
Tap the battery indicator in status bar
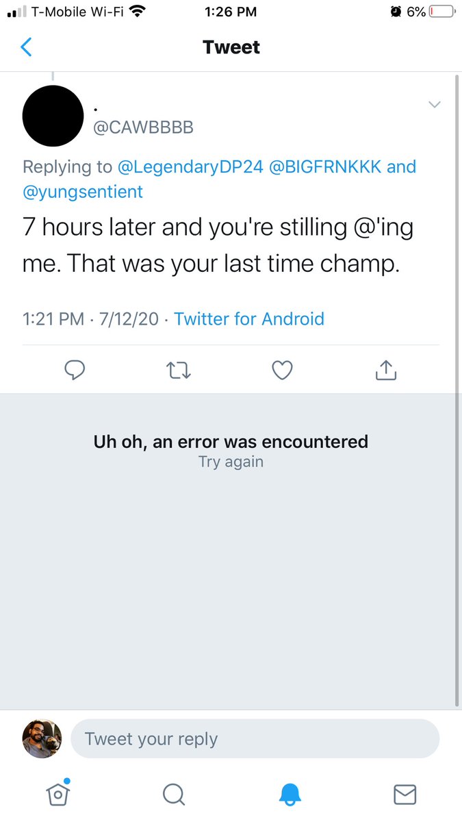[441, 11]
